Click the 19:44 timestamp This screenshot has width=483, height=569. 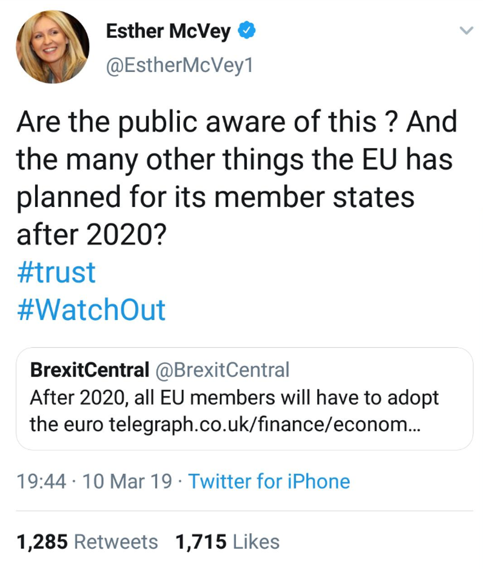pos(41,481)
